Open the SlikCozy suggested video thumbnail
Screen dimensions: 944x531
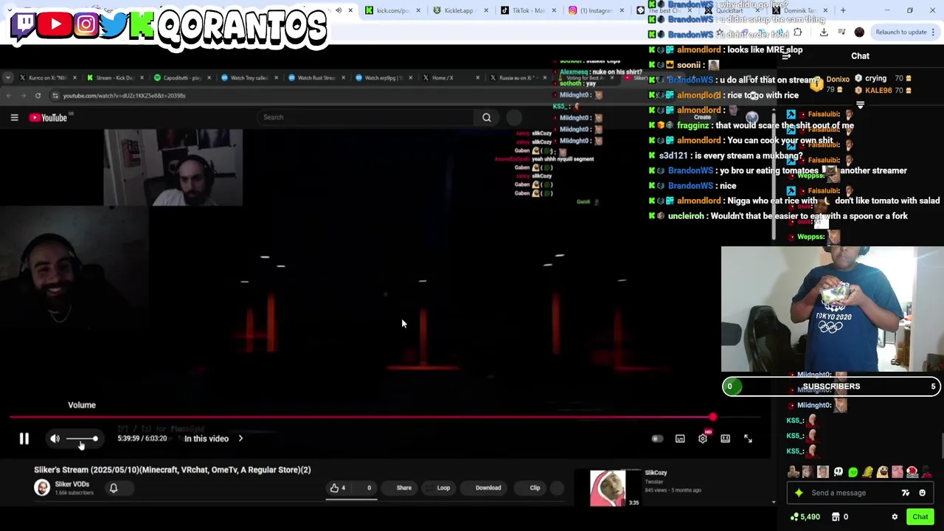608,487
